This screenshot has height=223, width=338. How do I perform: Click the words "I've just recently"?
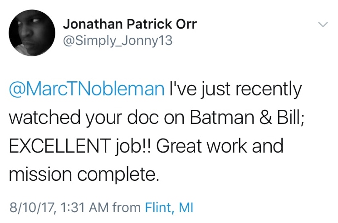(x=235, y=89)
